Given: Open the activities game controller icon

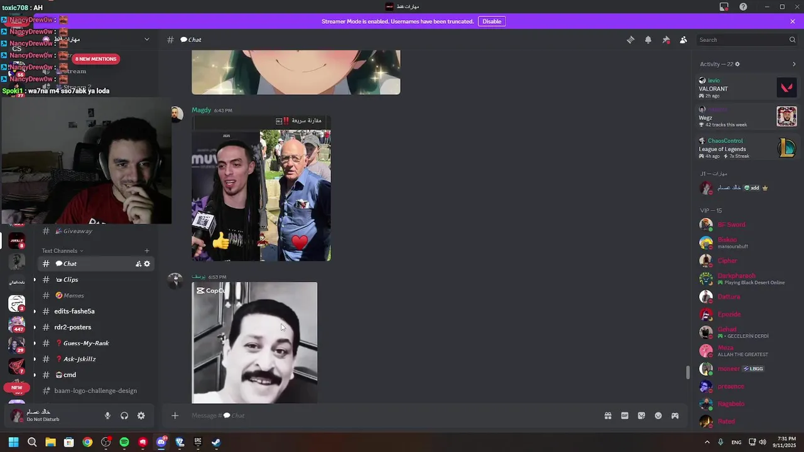Looking at the screenshot, I should point(675,416).
